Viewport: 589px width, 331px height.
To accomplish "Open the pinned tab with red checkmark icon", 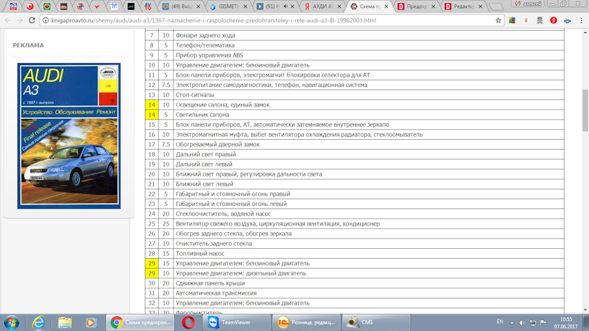I will click(98, 6).
